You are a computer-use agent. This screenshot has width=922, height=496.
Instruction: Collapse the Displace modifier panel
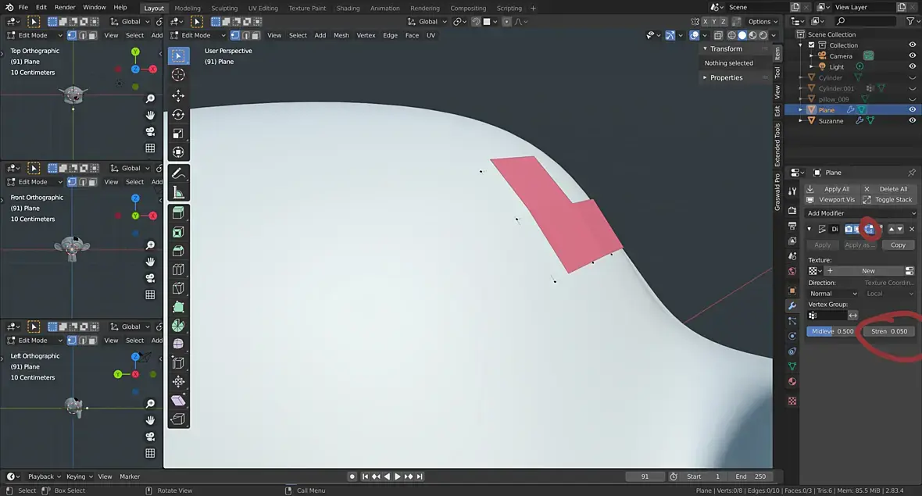809,229
